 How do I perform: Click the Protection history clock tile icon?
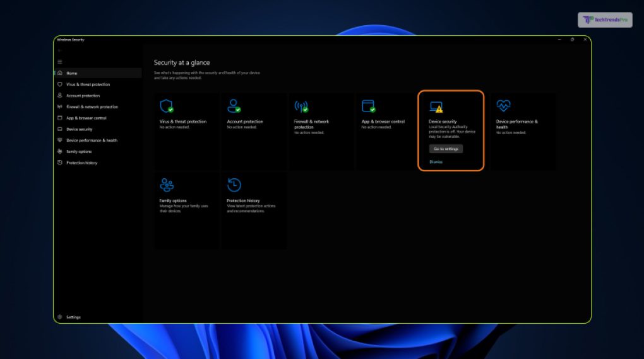tap(234, 185)
